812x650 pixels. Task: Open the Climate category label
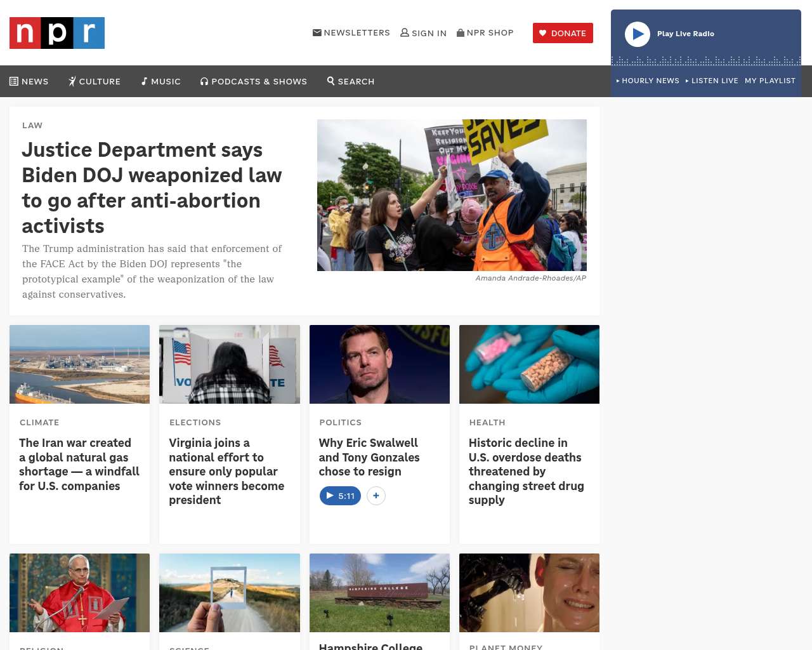click(x=39, y=422)
